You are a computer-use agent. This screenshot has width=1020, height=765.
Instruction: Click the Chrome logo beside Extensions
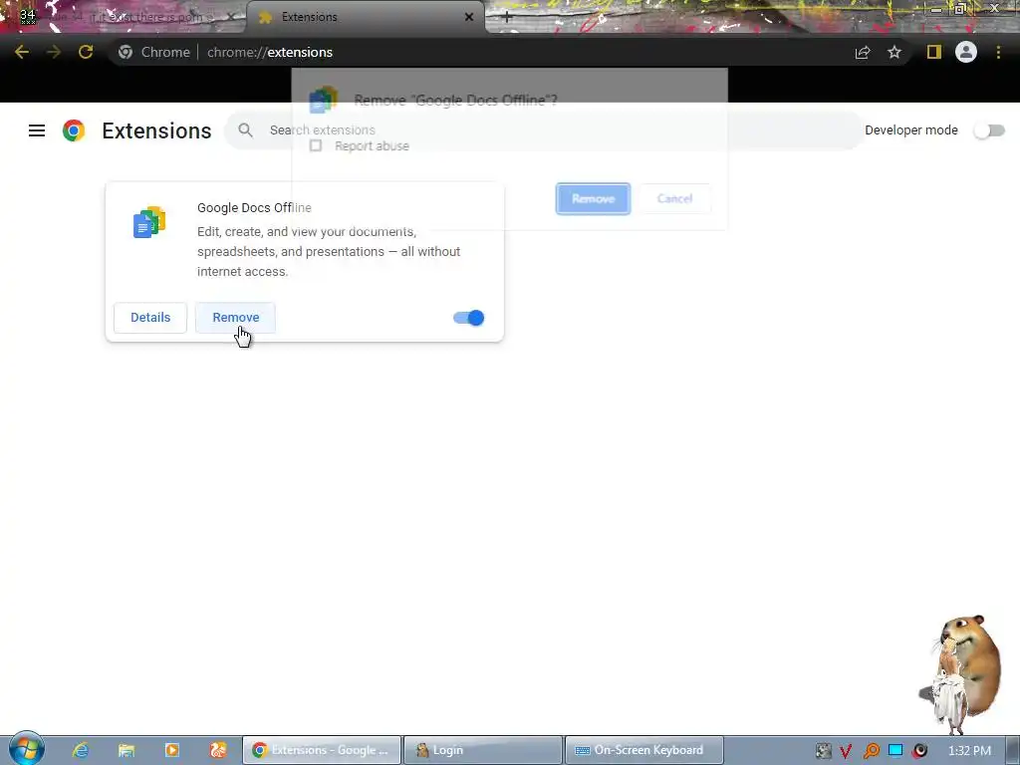tap(74, 130)
